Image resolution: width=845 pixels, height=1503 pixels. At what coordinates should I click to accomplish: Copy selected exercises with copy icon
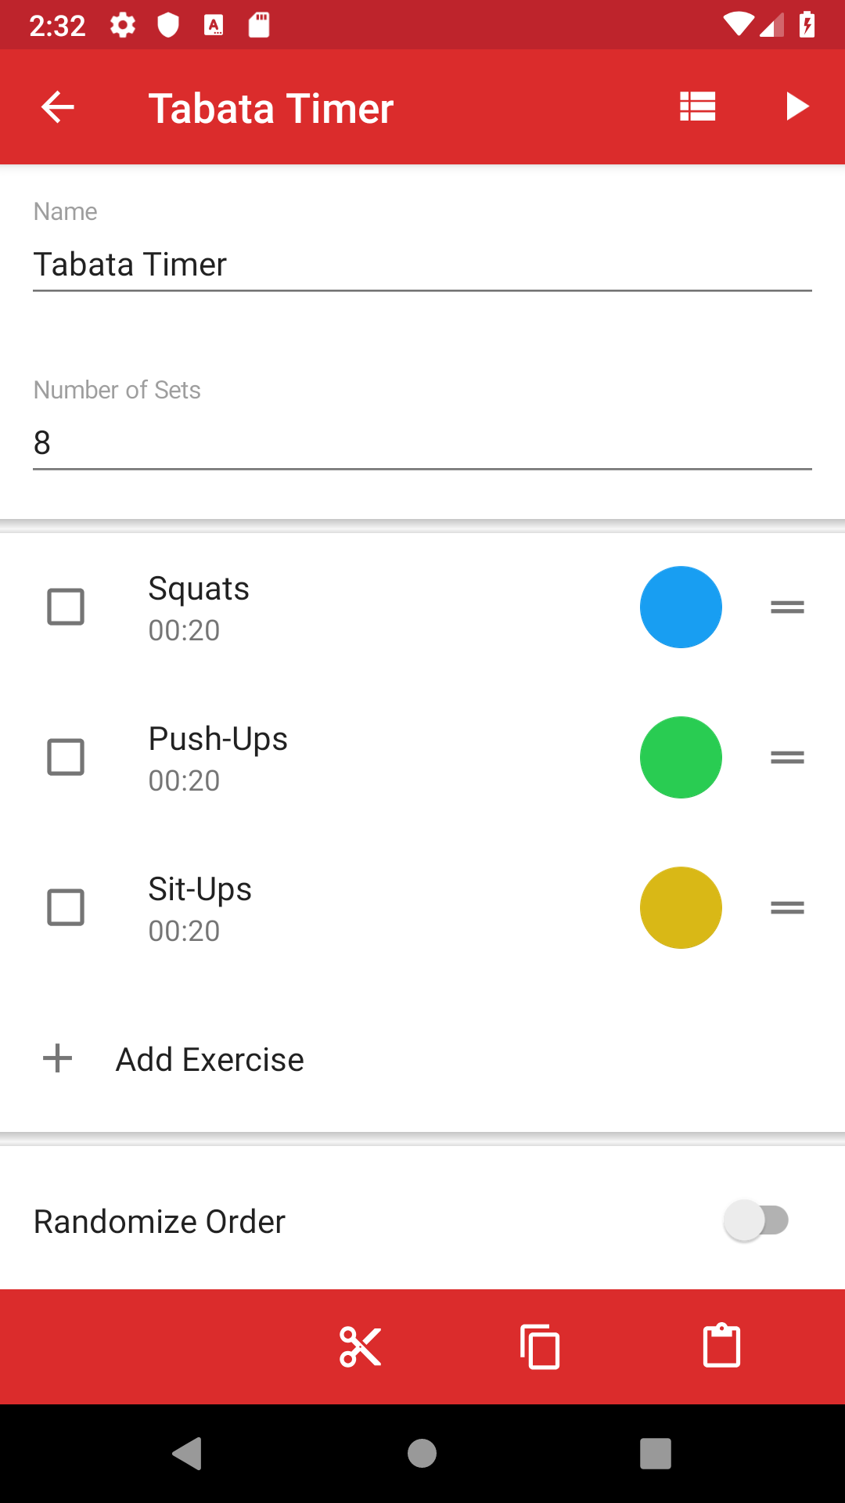[540, 1347]
